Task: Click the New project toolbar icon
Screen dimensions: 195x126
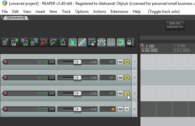Action: 5,42
